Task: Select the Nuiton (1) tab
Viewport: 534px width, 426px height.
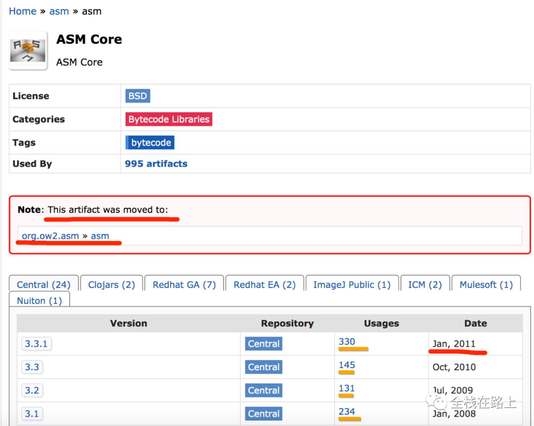Action: 40,300
